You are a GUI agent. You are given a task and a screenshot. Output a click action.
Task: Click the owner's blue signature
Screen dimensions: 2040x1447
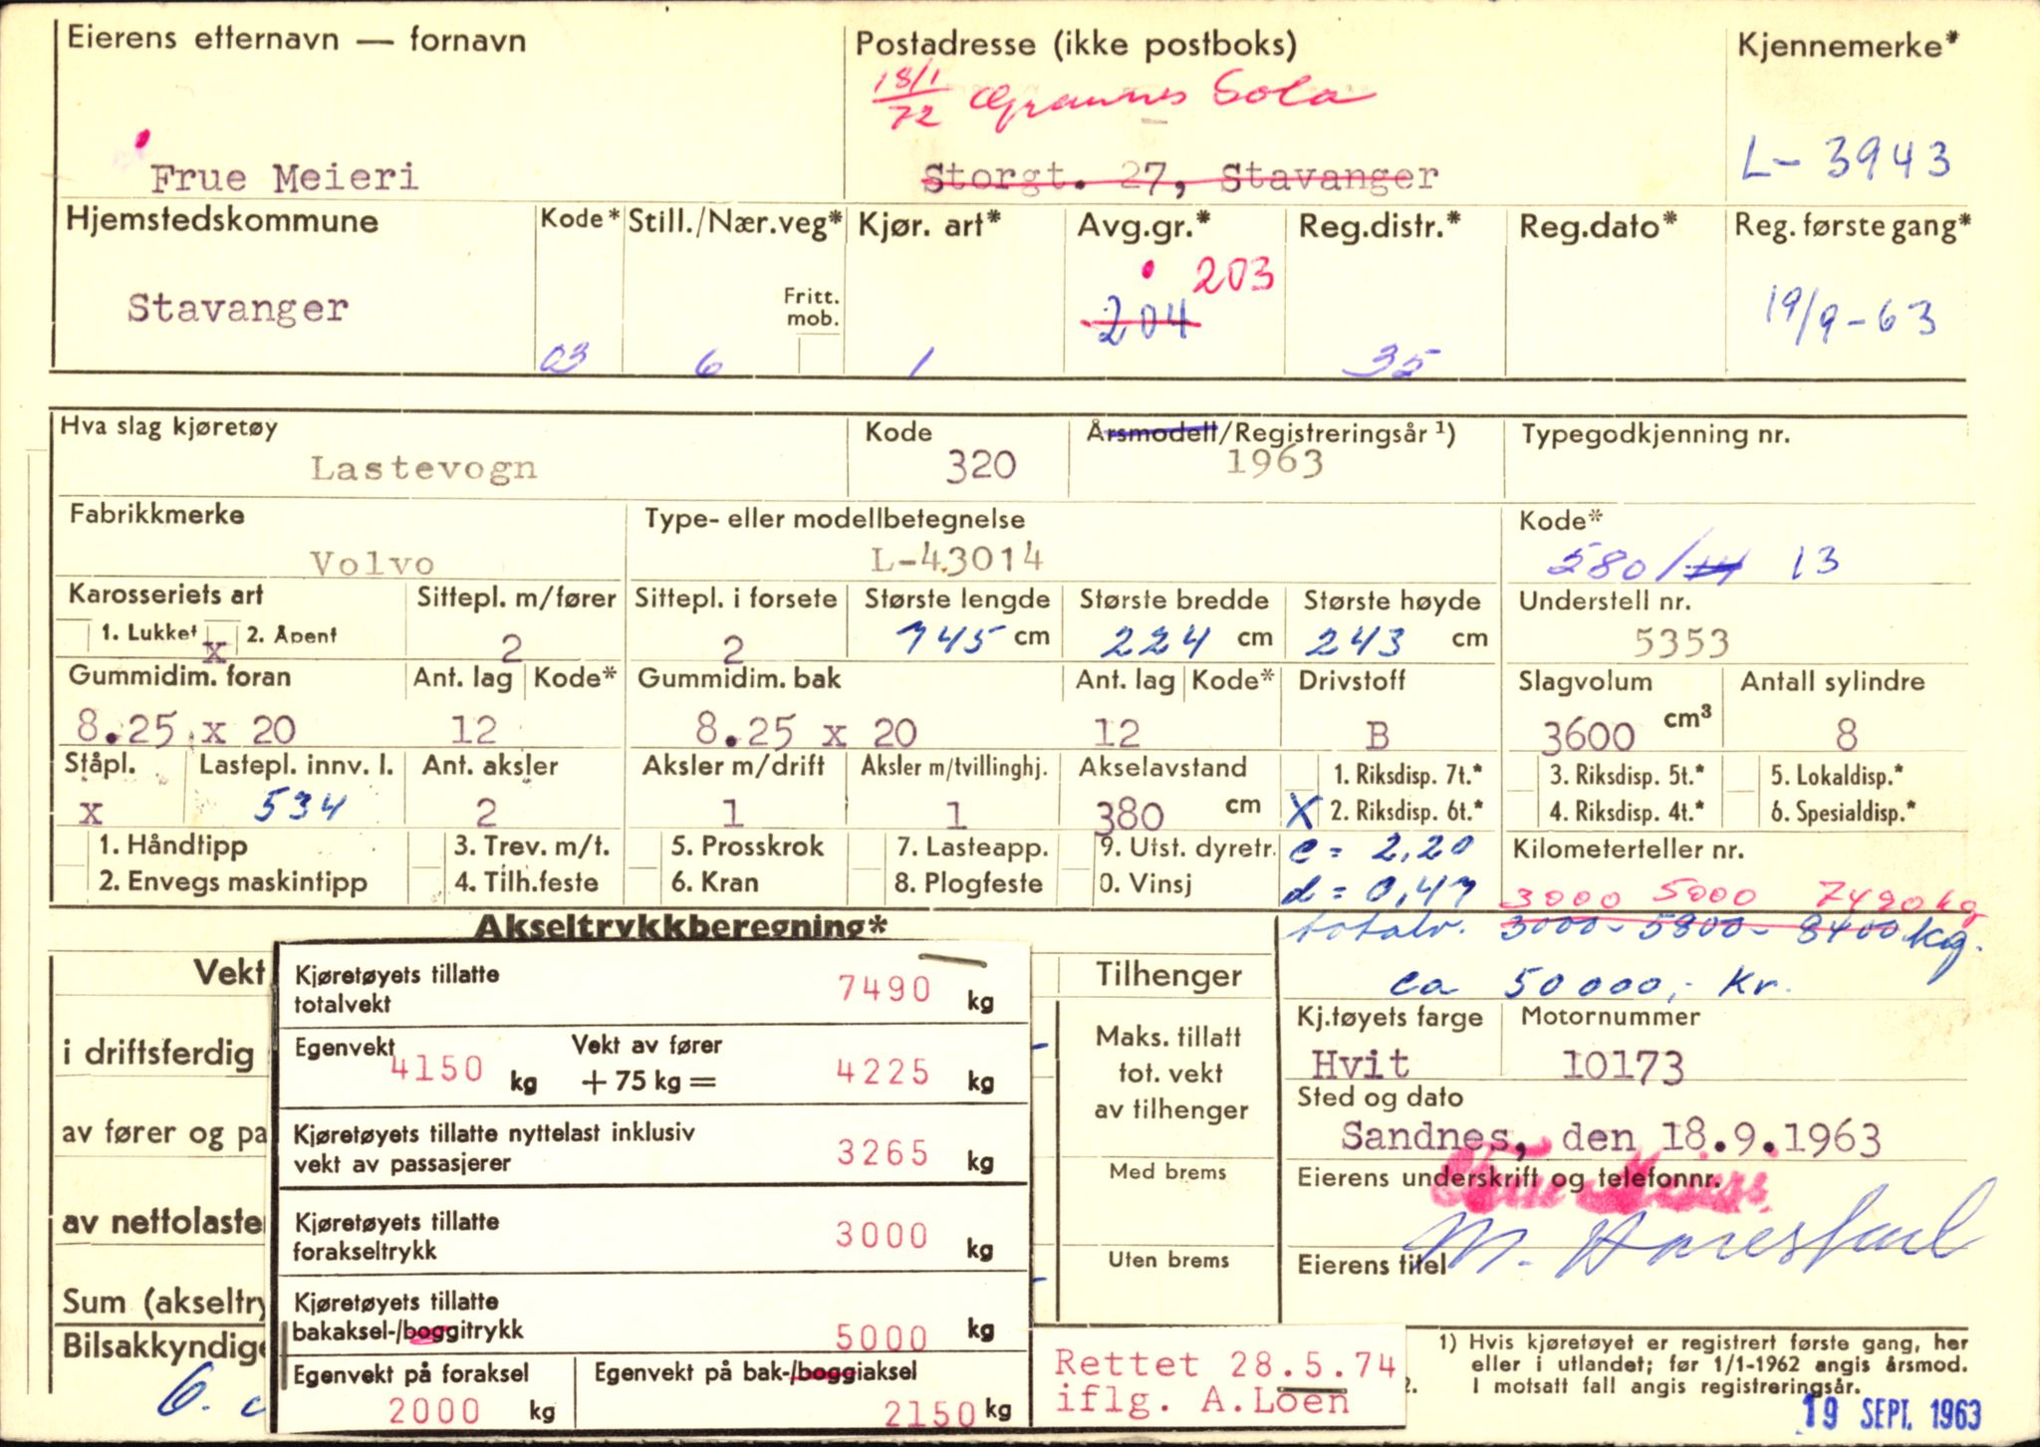(x=1693, y=1240)
